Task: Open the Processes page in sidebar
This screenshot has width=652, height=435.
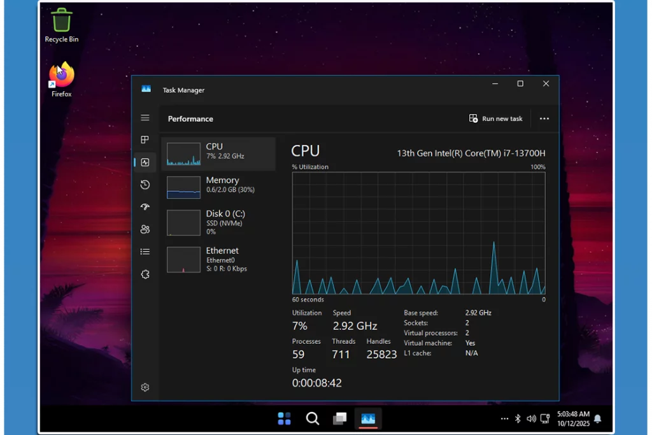Action: [145, 140]
